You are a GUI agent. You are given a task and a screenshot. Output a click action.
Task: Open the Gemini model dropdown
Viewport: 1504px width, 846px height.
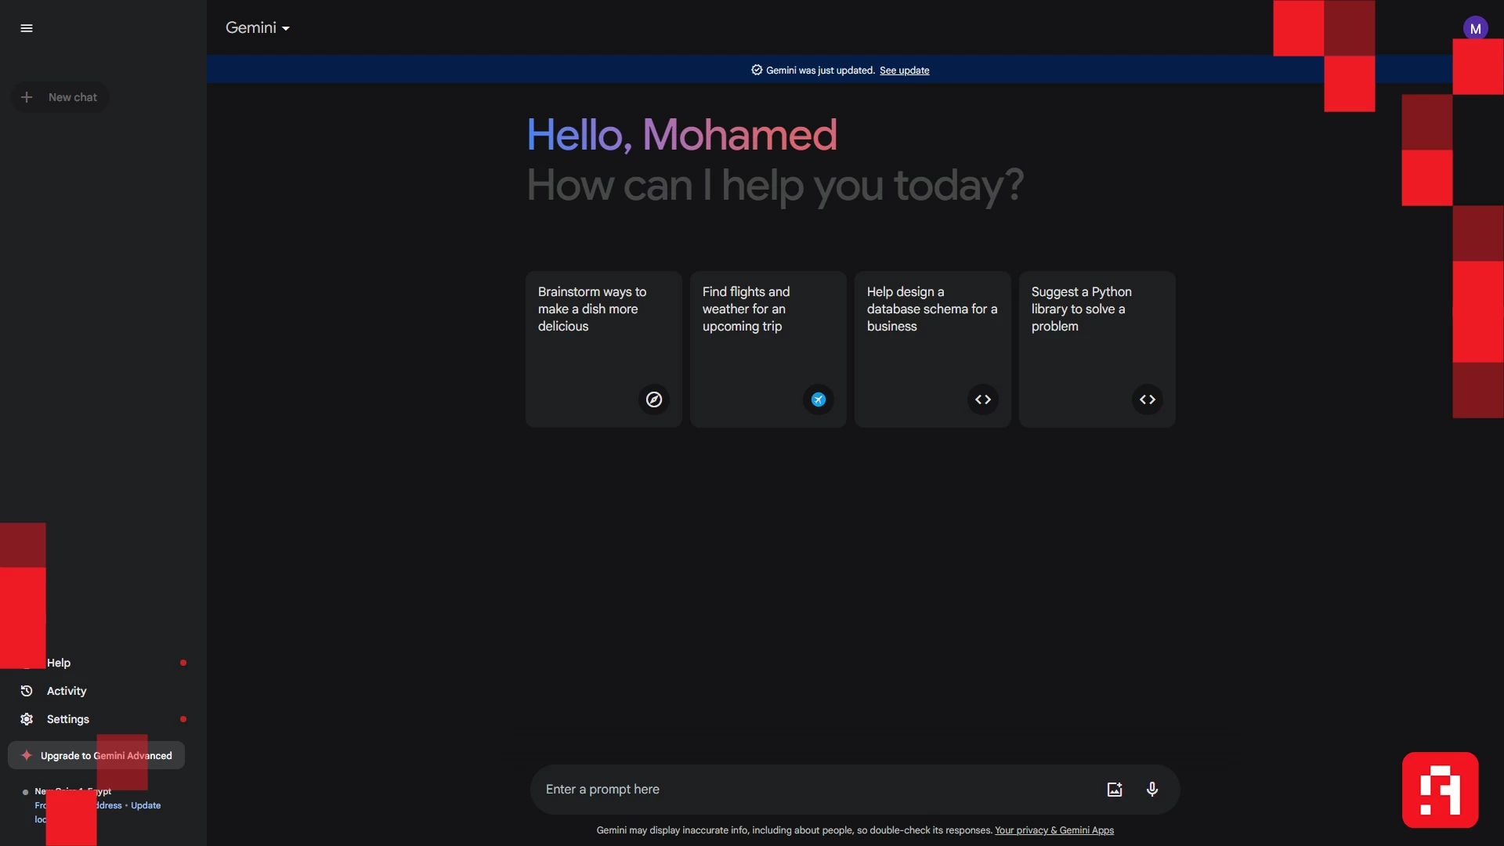click(x=258, y=27)
